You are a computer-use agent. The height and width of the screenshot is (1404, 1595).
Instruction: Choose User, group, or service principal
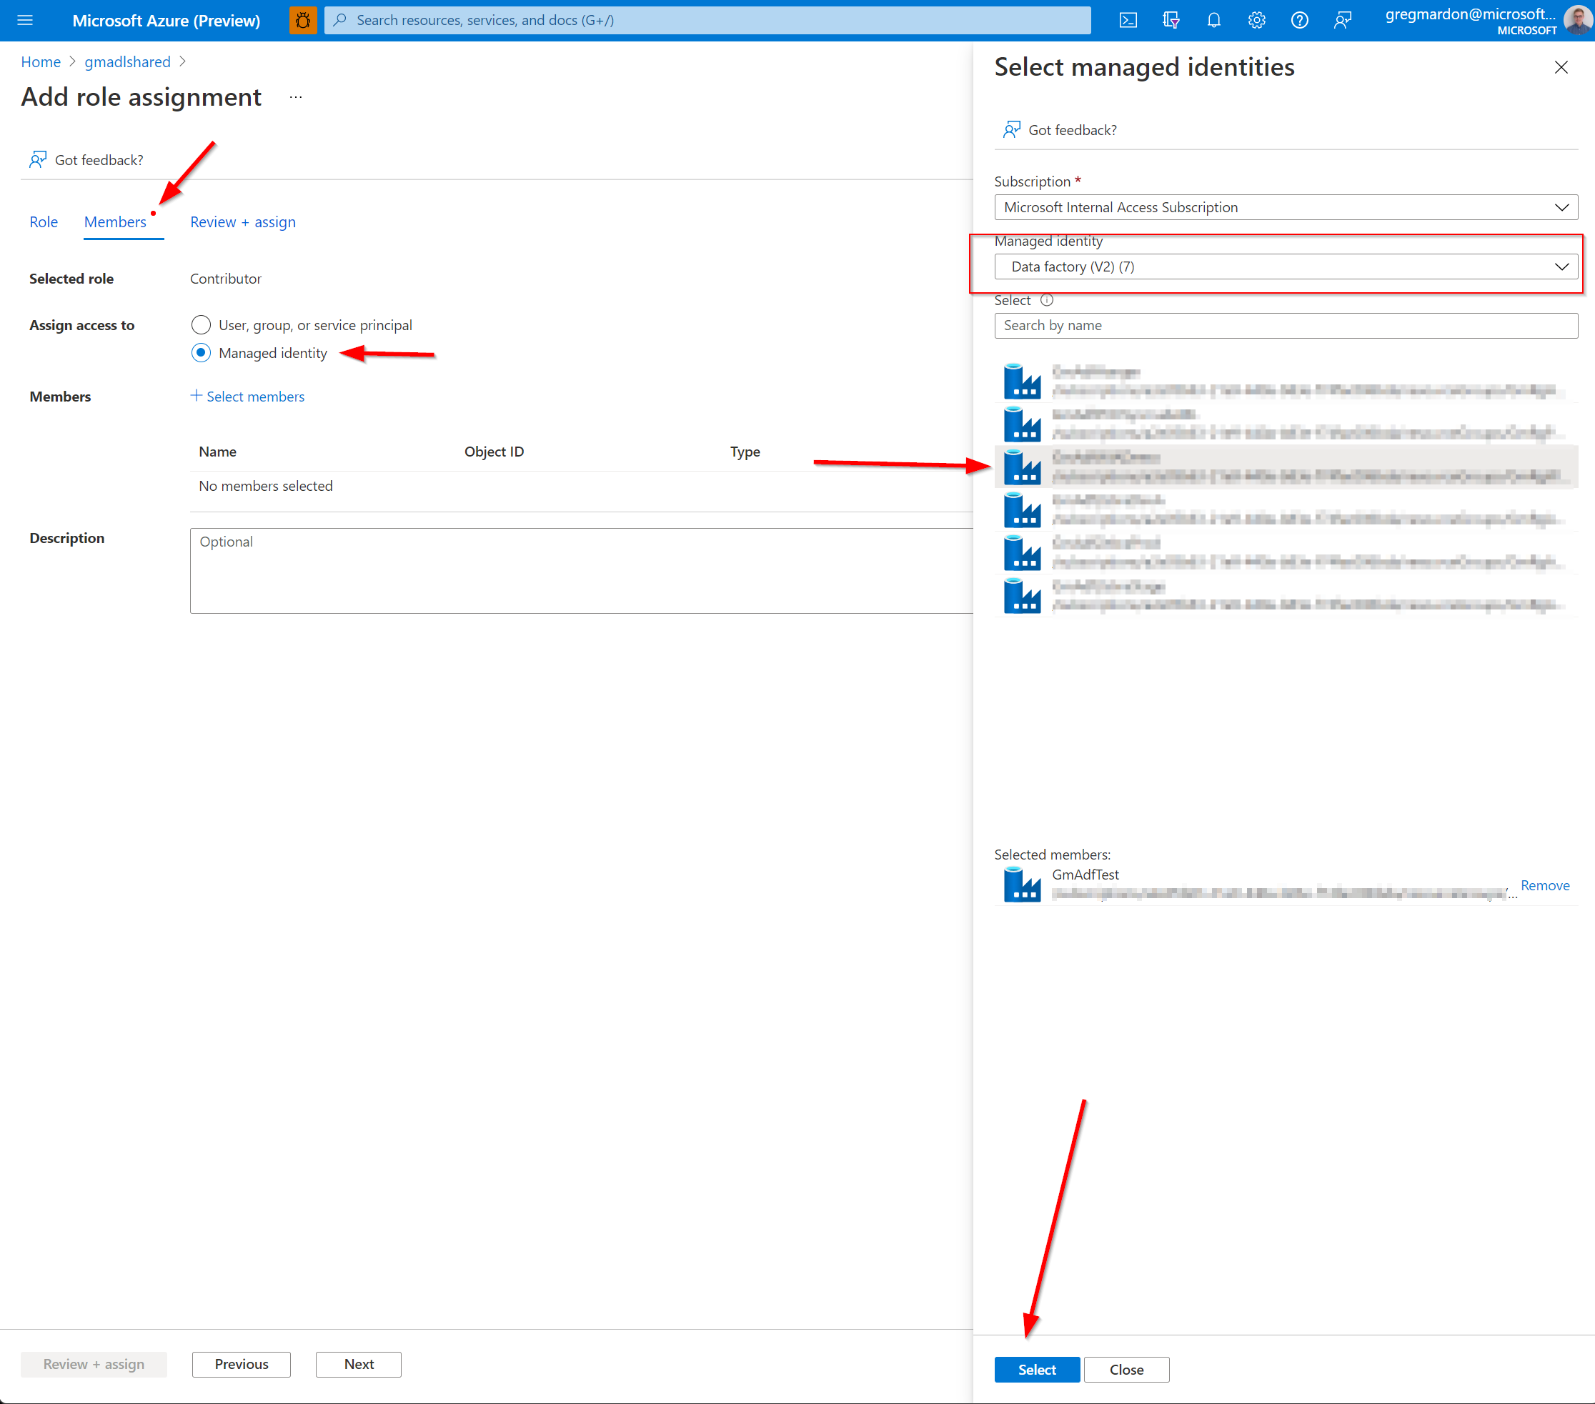click(201, 324)
